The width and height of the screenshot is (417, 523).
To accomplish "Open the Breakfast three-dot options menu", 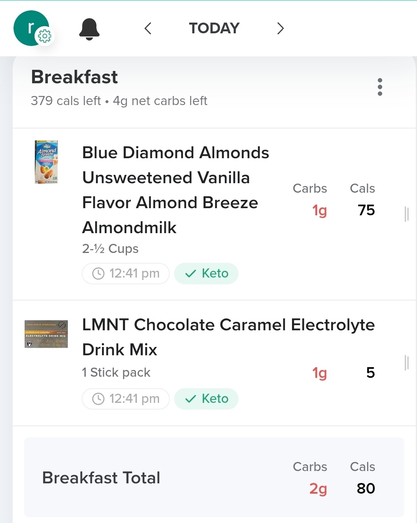I will pos(380,87).
